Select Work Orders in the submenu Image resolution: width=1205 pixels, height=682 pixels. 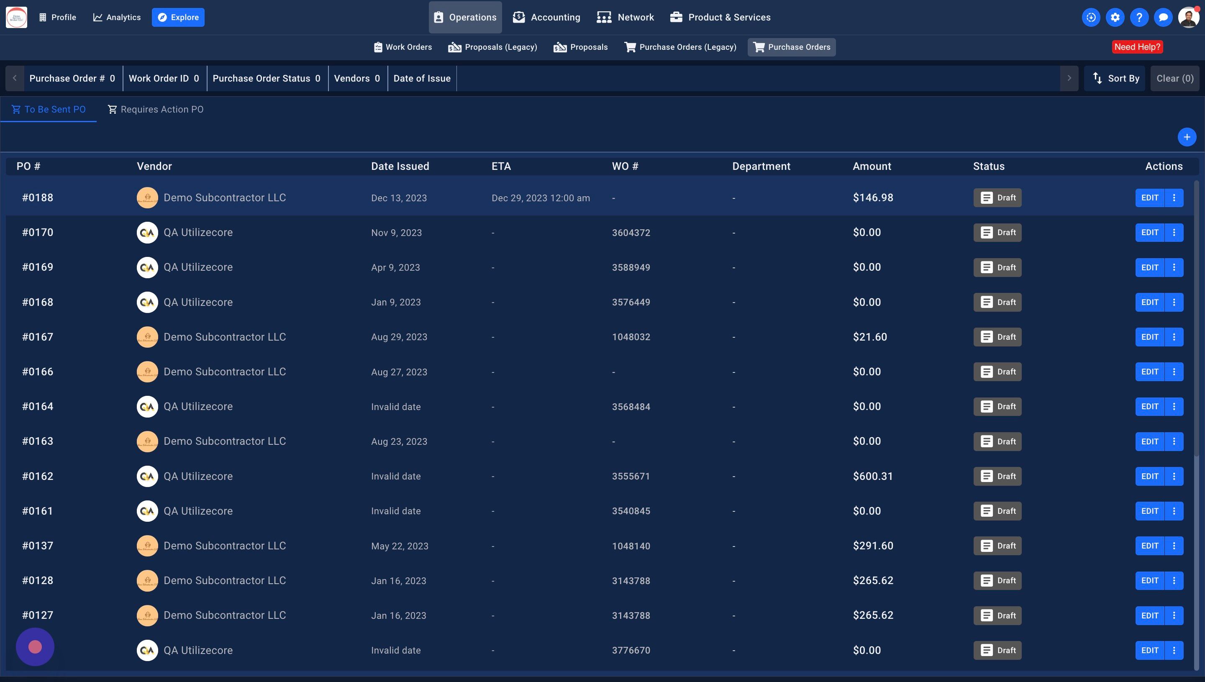click(x=403, y=47)
